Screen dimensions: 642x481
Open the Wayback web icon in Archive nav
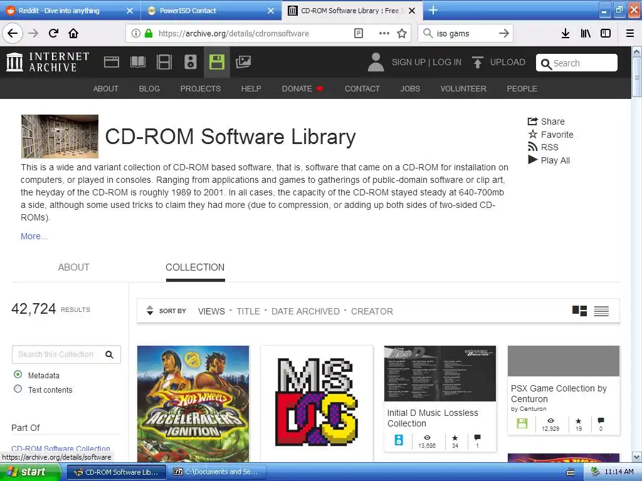(112, 62)
